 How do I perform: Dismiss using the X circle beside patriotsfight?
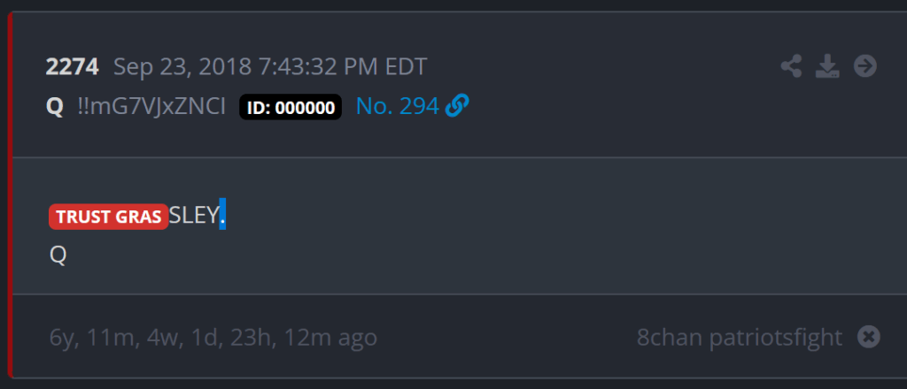click(x=868, y=337)
